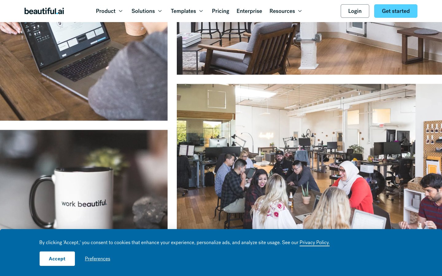Click the Login button
Viewport: 442px width, 276px height.
pos(355,11)
